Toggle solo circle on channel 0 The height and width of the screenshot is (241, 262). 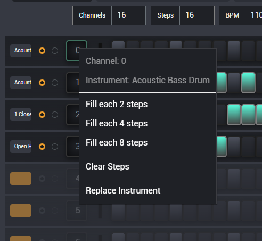(x=55, y=51)
